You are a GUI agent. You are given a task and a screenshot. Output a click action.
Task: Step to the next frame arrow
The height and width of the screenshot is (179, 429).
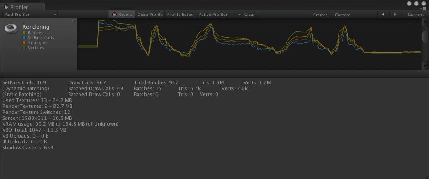point(395,15)
